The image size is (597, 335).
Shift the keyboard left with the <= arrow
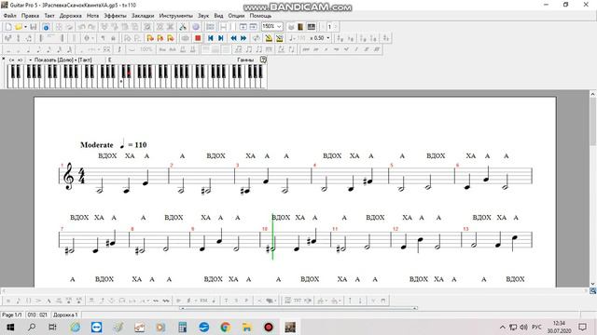(x=11, y=60)
